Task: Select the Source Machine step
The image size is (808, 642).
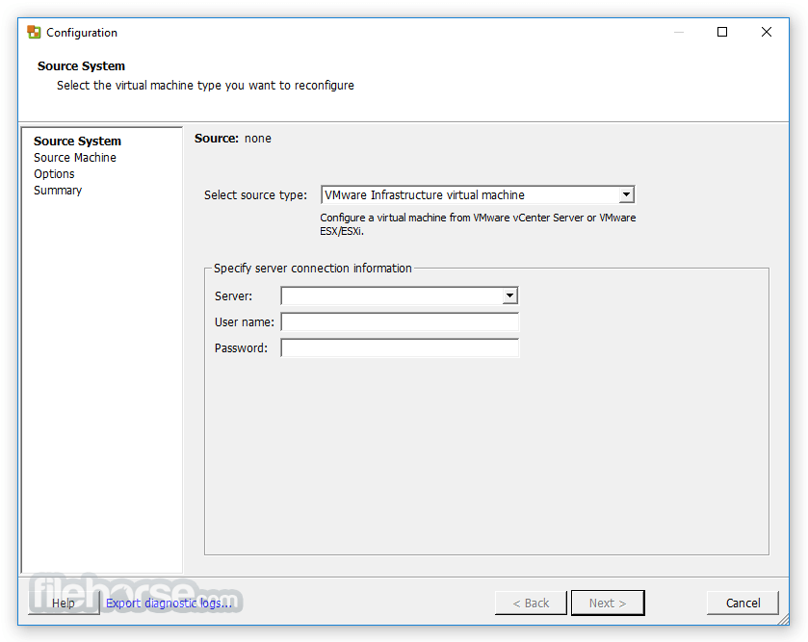Action: coord(75,158)
